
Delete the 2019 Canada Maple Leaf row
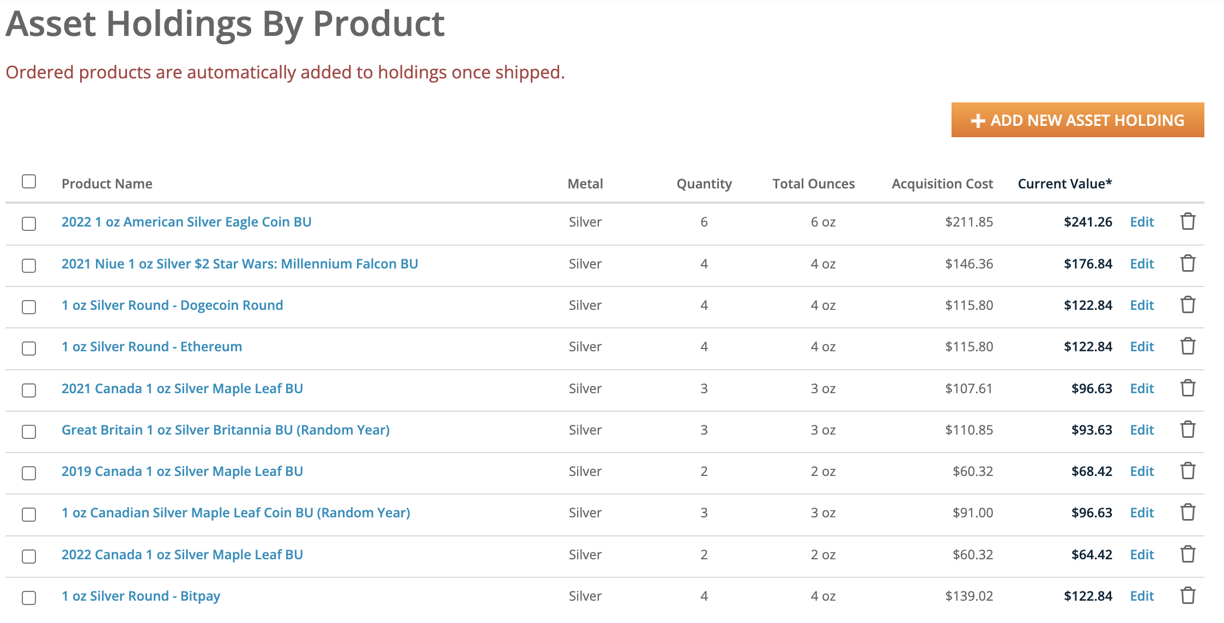(1187, 471)
